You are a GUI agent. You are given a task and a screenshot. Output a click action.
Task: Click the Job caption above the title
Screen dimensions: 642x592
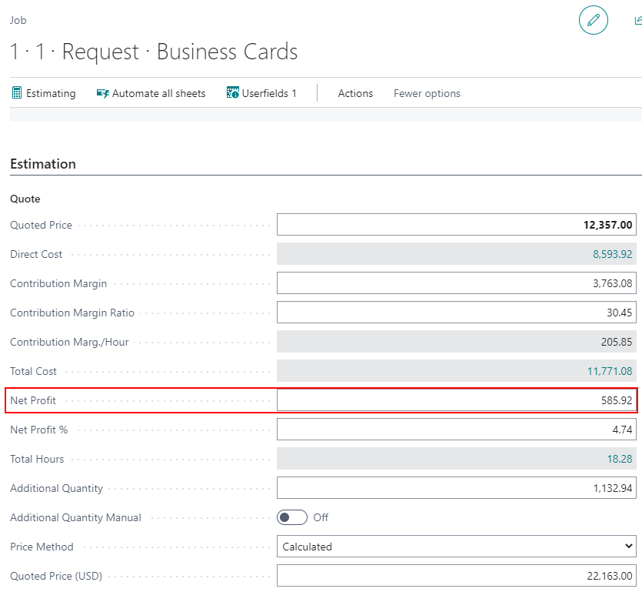coord(18,20)
